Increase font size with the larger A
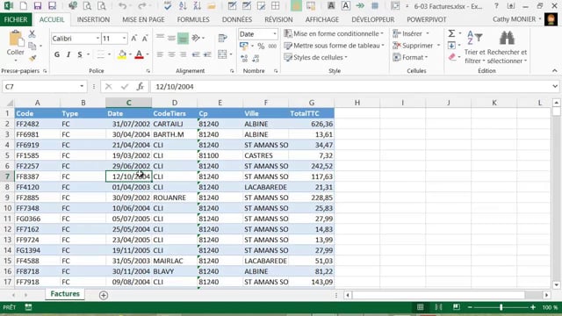This screenshot has width=562, height=316. (x=134, y=39)
